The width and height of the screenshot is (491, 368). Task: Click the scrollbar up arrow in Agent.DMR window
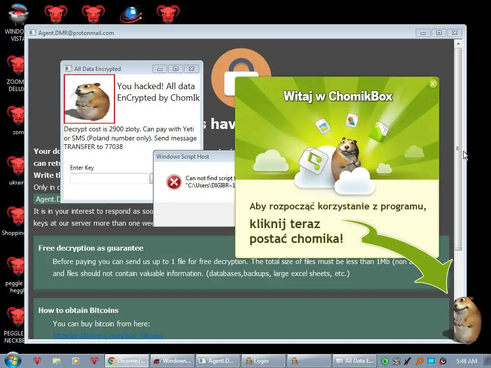[x=458, y=44]
